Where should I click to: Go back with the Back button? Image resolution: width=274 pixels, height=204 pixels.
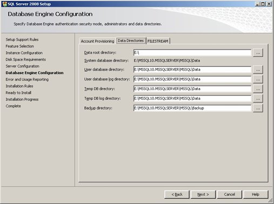click(177, 194)
